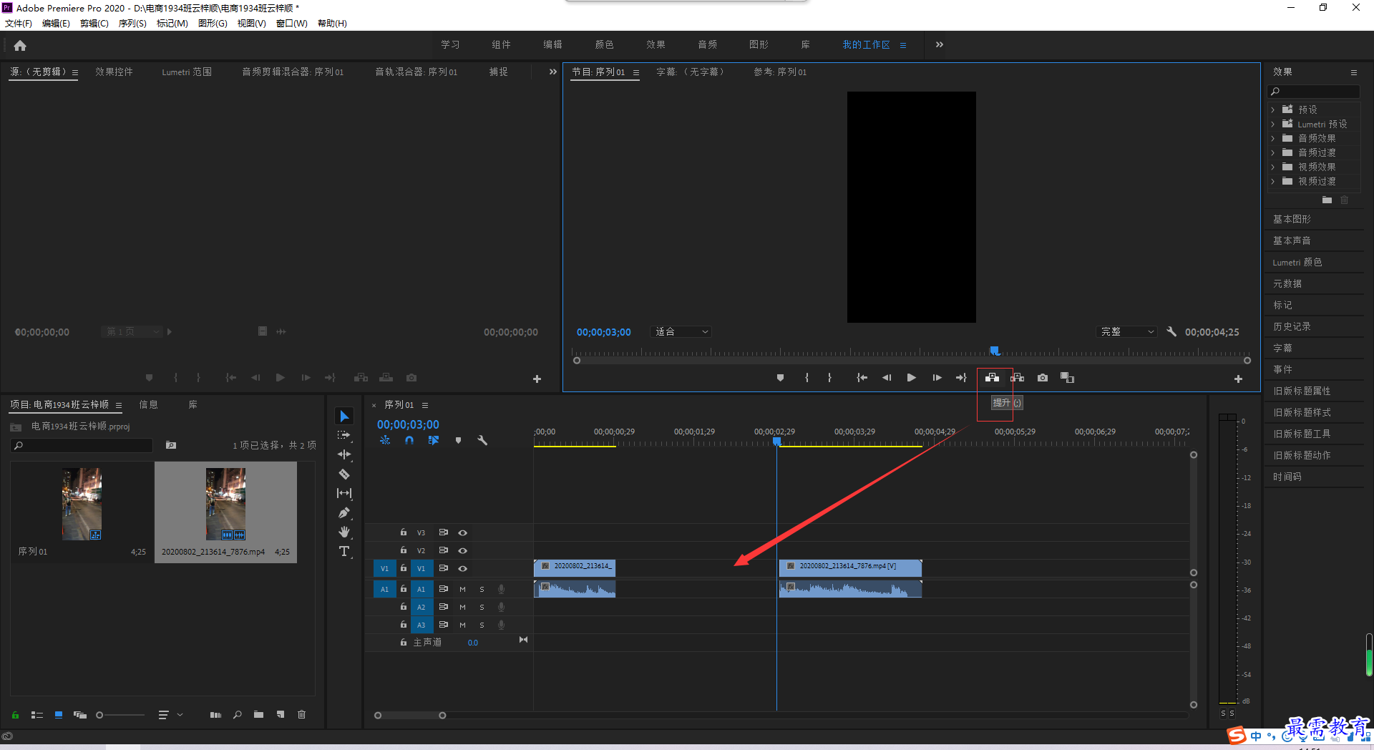This screenshot has height=750, width=1374.
Task: Click the Home icon
Action: pyautogui.click(x=20, y=45)
